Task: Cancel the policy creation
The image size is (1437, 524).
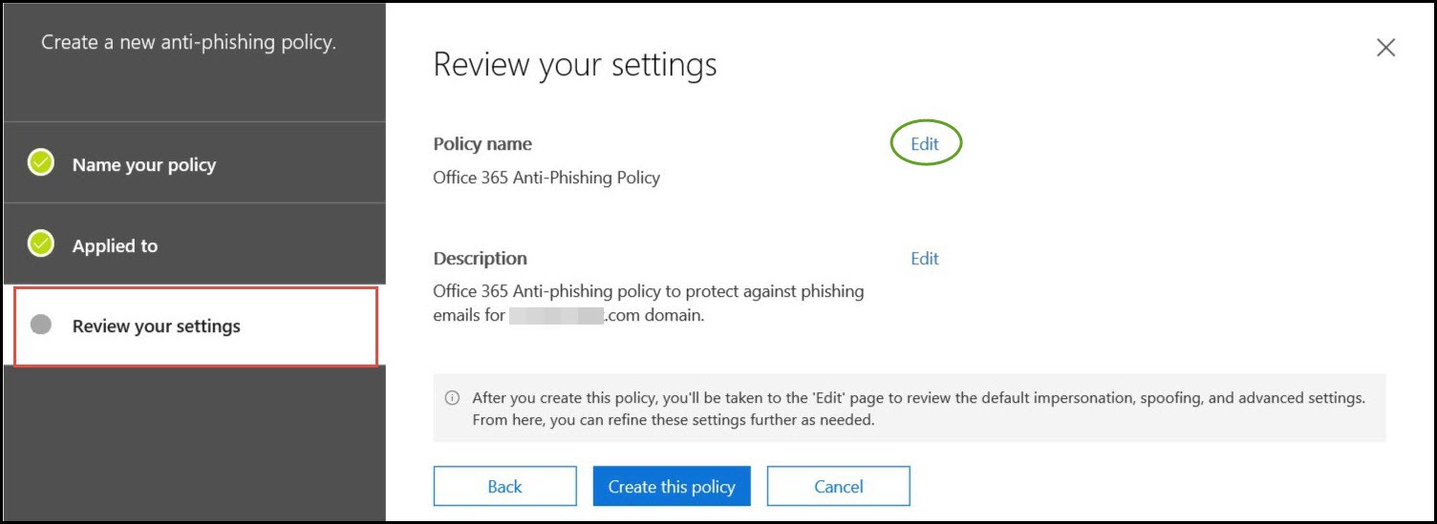Action: pyautogui.click(x=838, y=486)
